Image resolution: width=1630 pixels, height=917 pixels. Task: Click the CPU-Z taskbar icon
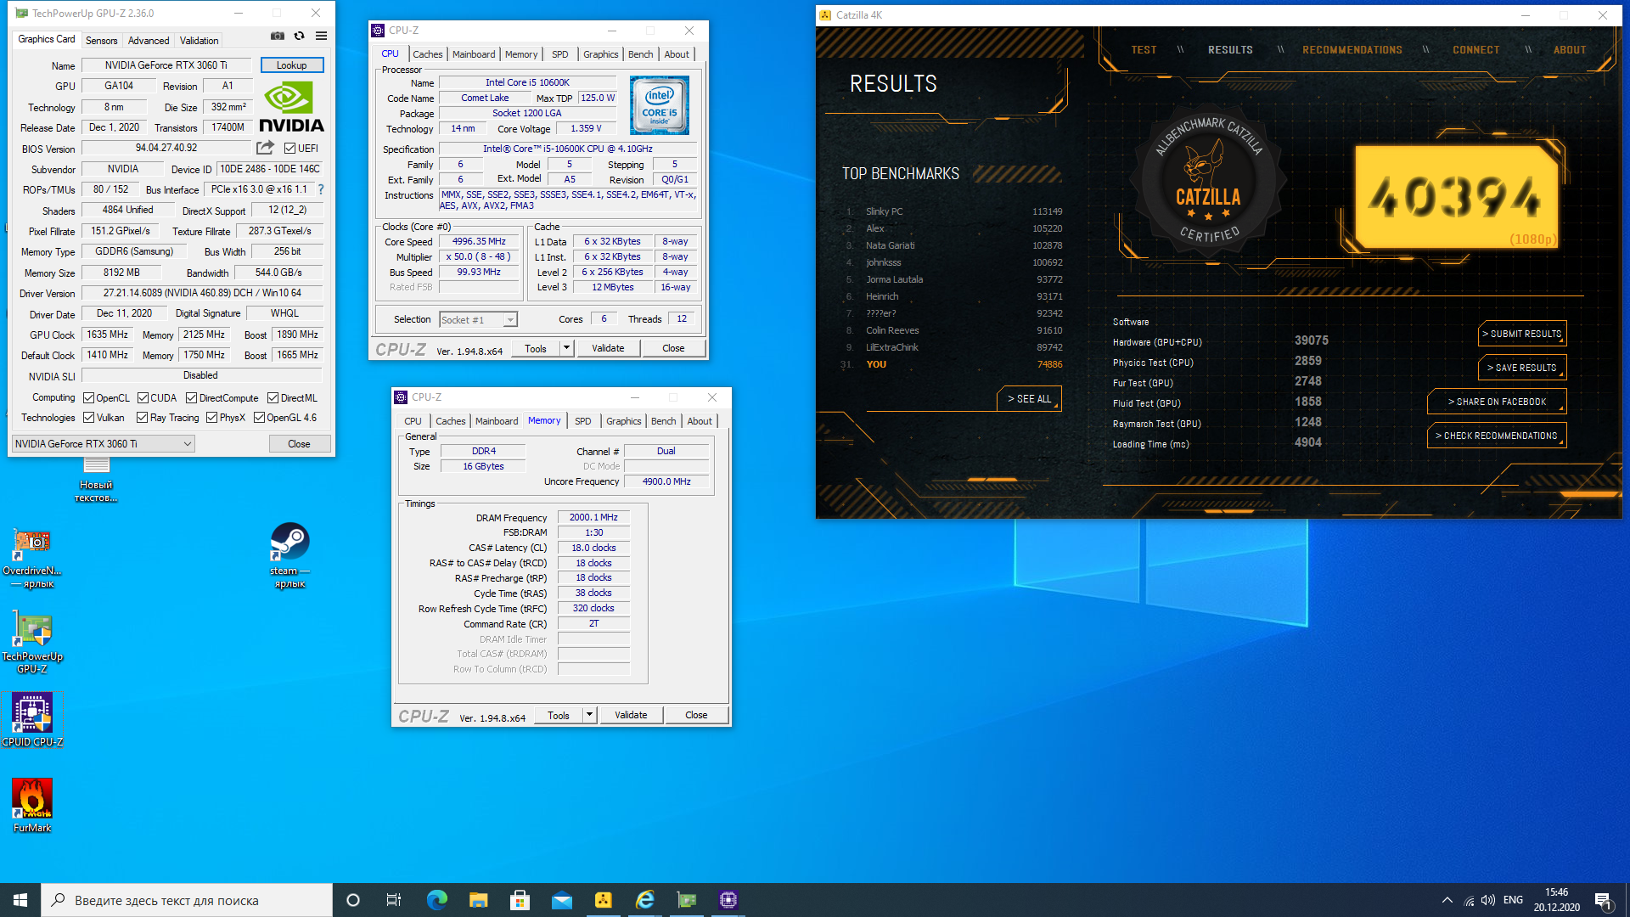pyautogui.click(x=728, y=900)
